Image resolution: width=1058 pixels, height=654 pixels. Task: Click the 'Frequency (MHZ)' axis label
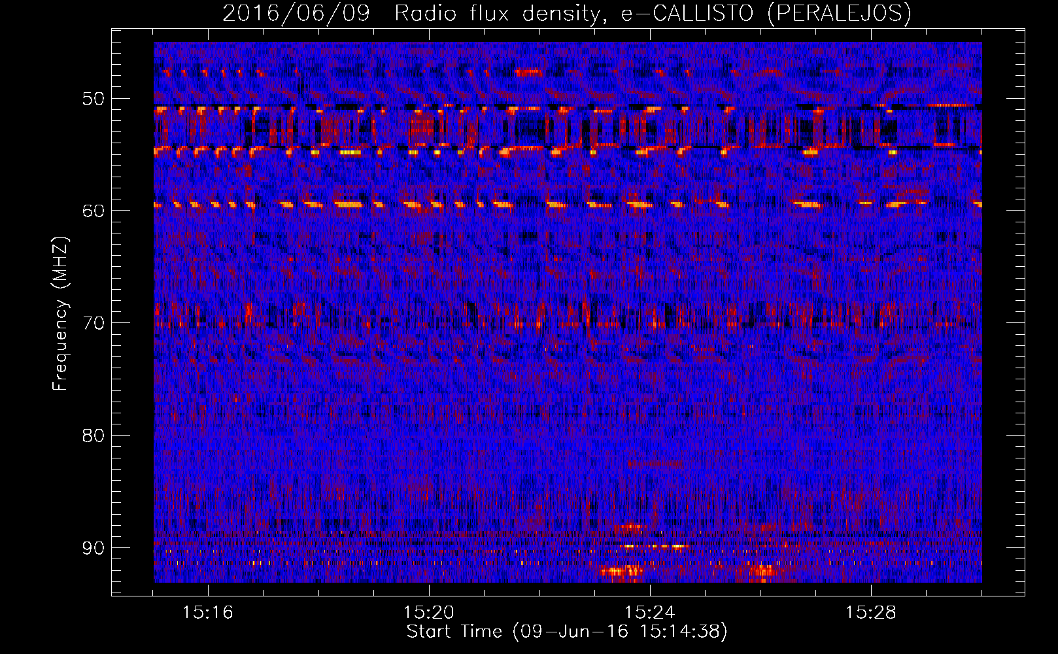click(x=60, y=314)
